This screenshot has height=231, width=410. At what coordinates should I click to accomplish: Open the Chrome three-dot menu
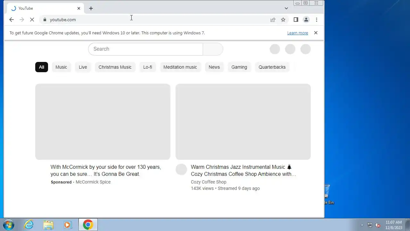[316, 20]
